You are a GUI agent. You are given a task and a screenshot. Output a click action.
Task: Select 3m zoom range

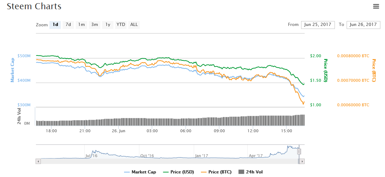coord(95,25)
